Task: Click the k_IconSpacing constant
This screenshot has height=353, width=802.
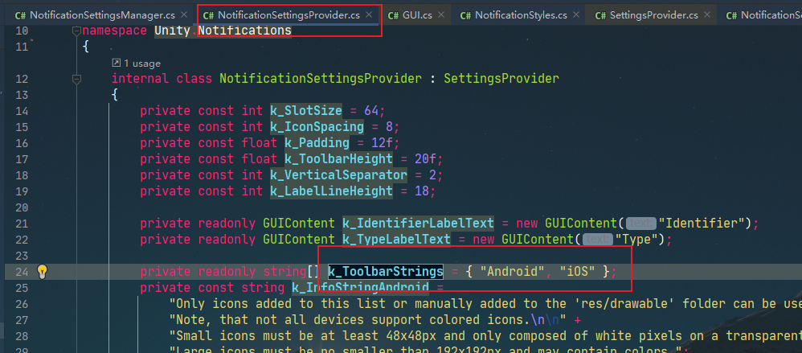Action: tap(317, 126)
